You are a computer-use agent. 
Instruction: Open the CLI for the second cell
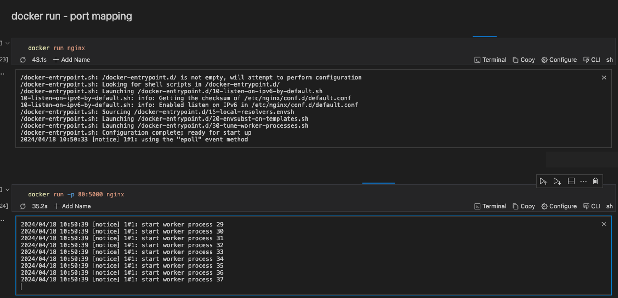click(591, 206)
